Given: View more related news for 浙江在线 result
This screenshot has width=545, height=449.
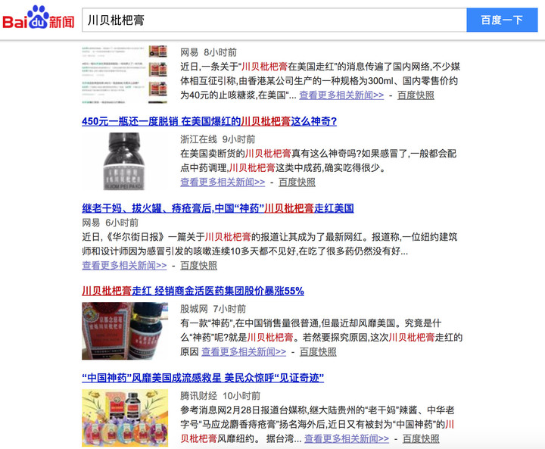Looking at the screenshot, I should pos(223,182).
